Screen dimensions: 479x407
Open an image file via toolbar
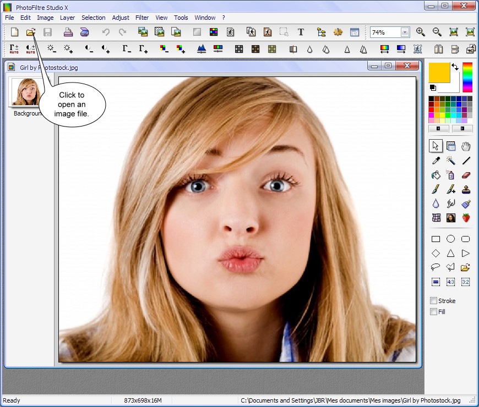pos(31,32)
